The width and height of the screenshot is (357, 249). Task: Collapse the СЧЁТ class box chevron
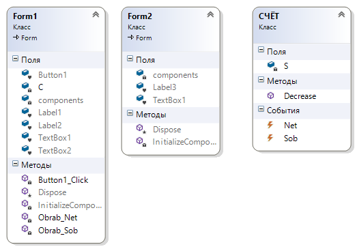tap(341, 15)
